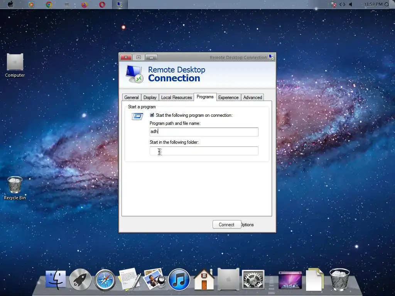Uncheck Start the following program on connection

click(x=152, y=115)
